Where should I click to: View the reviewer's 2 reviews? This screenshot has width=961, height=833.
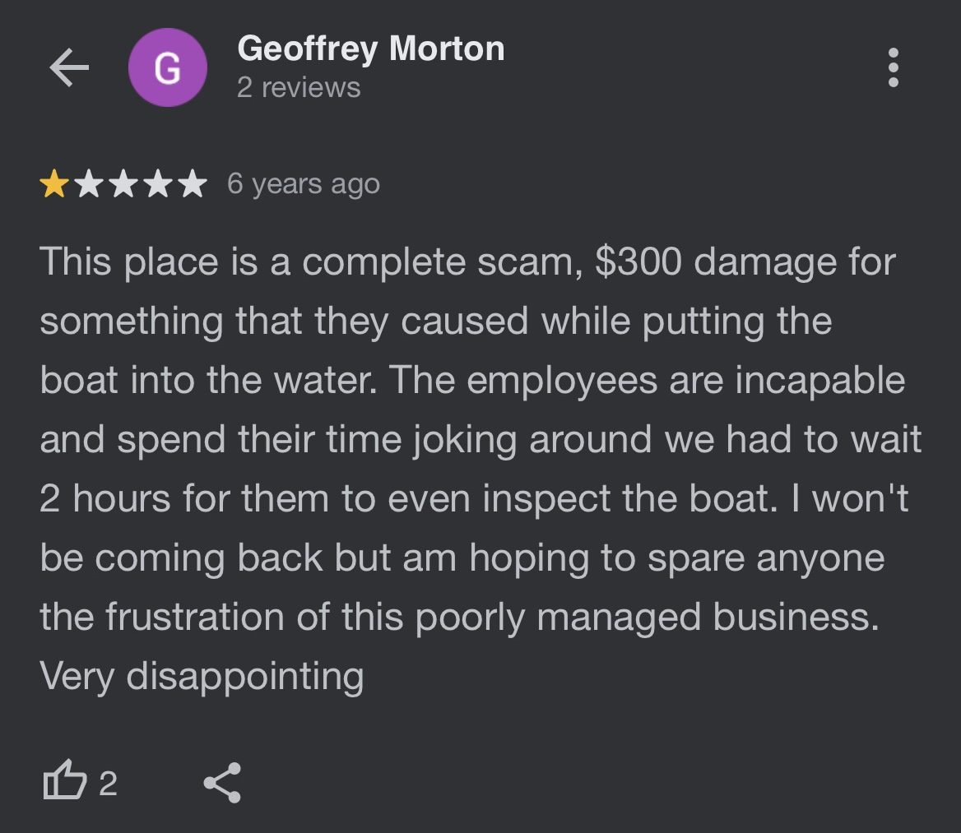click(x=299, y=88)
